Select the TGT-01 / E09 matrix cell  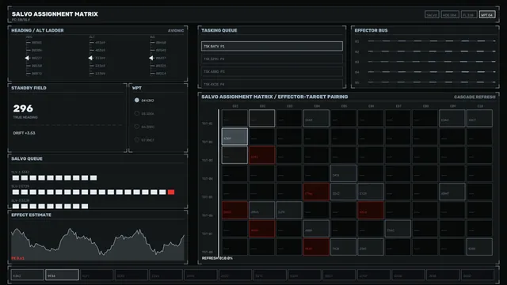pyautogui.click(x=452, y=118)
